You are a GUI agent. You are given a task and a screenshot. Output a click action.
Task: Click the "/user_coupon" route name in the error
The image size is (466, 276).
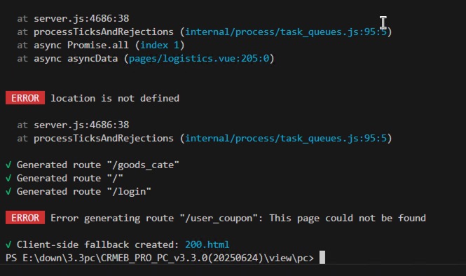pos(219,218)
